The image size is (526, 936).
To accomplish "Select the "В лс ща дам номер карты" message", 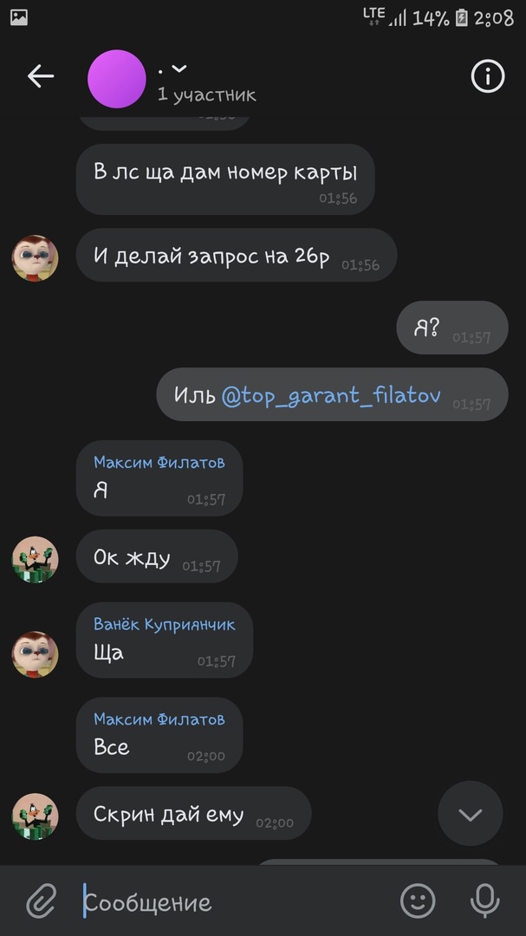I will pyautogui.click(x=225, y=179).
